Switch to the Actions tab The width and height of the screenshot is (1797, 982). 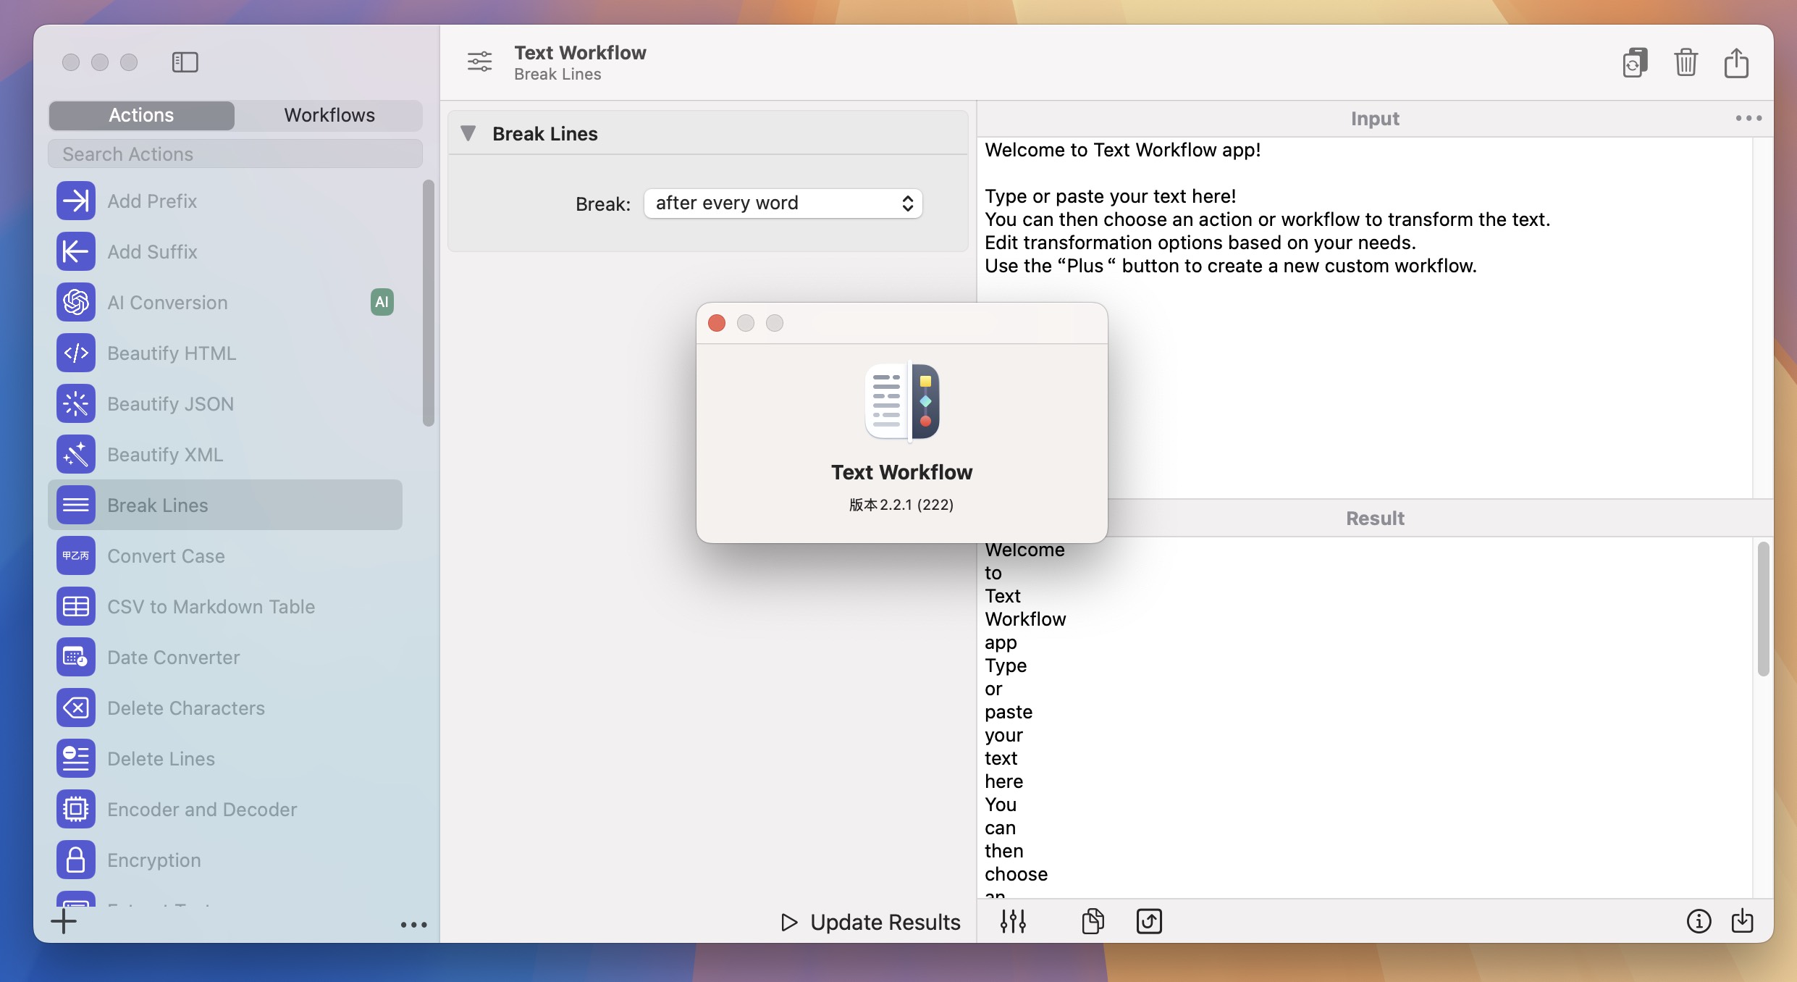pos(141,114)
